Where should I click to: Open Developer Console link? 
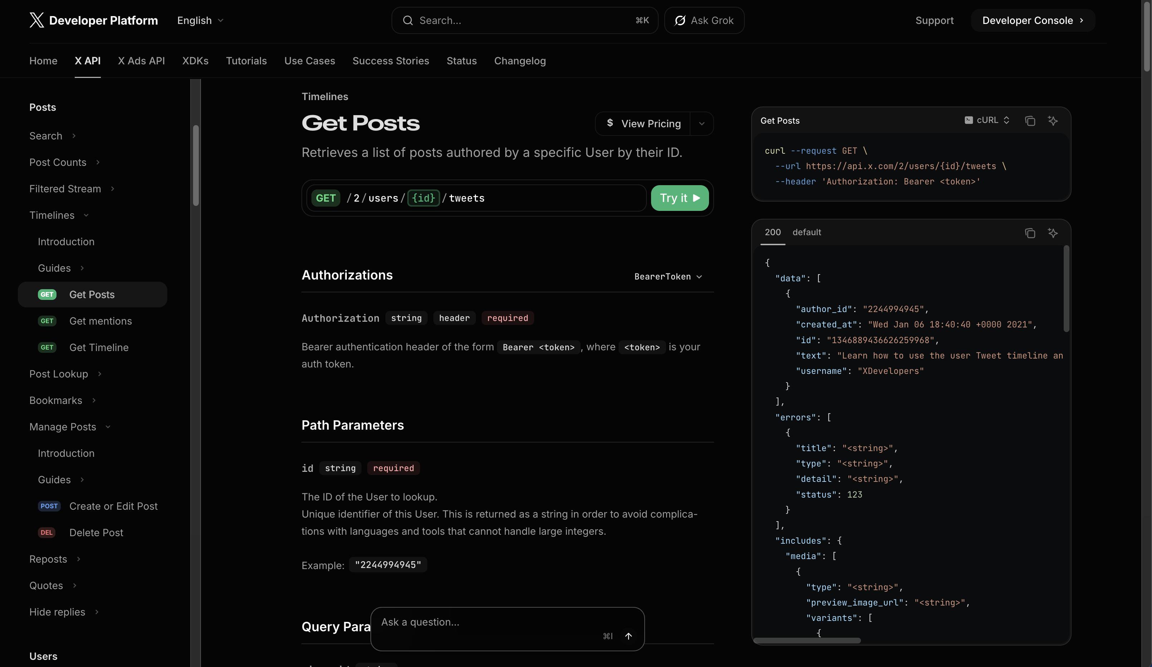1032,21
